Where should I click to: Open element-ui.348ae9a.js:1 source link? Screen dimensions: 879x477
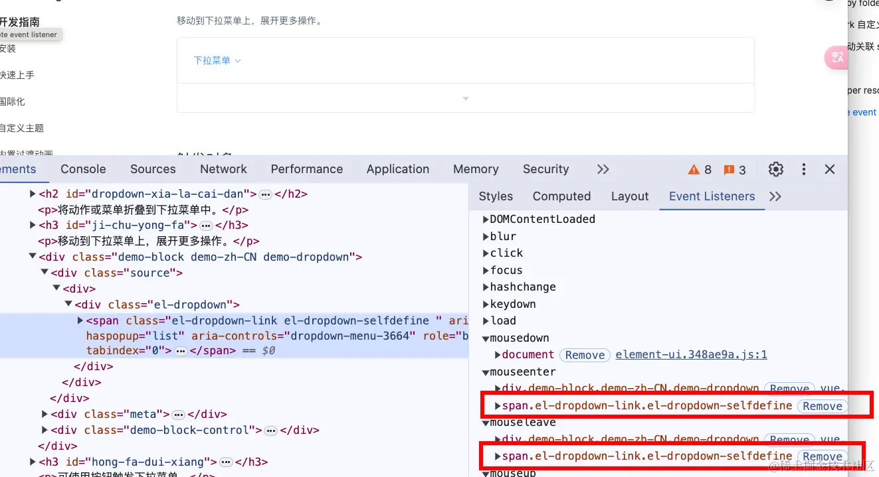tap(692, 355)
